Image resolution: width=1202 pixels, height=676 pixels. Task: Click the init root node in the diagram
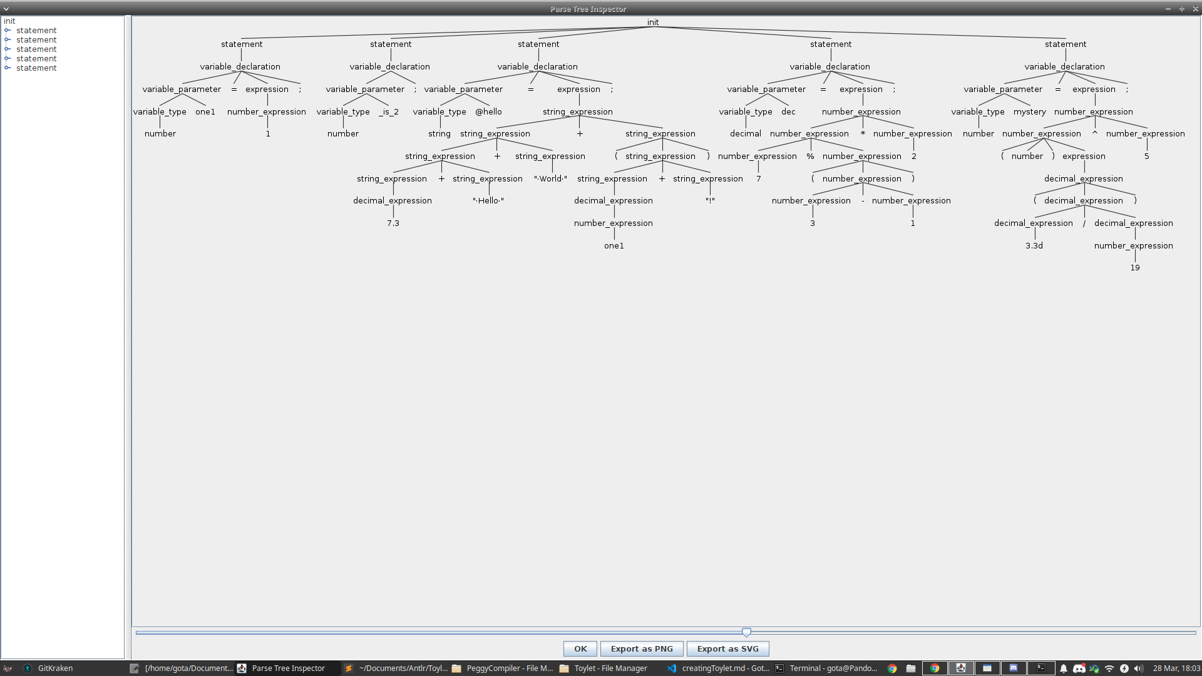pos(653,22)
